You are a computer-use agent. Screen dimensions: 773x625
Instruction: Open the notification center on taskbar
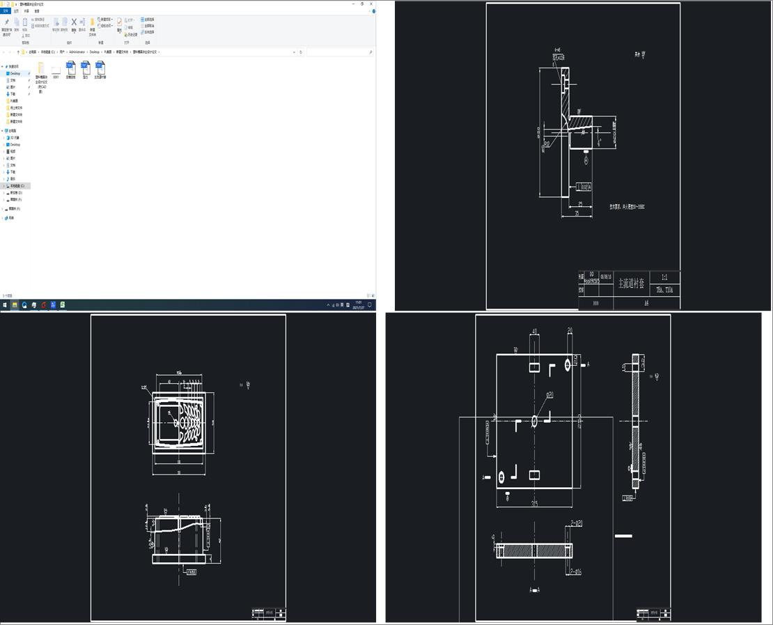(x=370, y=305)
